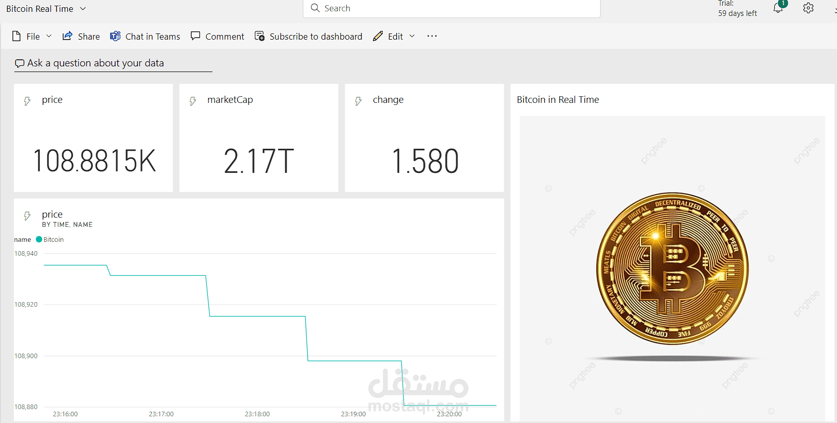Click the Q&A chat bubble icon
837x423 pixels.
tap(20, 63)
